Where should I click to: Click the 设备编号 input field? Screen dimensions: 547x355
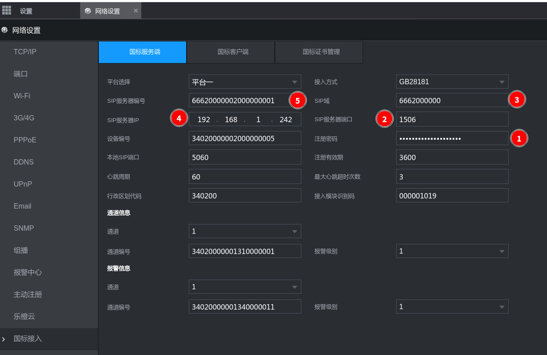(245, 138)
